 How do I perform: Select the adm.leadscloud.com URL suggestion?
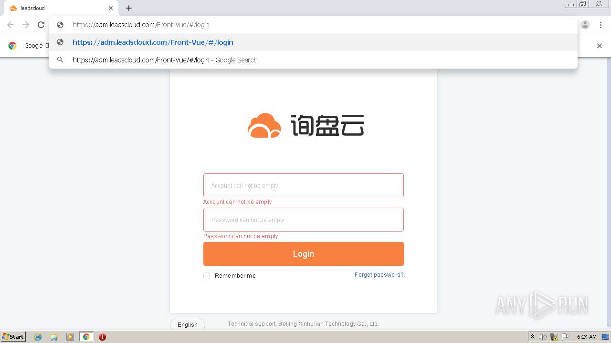313,42
